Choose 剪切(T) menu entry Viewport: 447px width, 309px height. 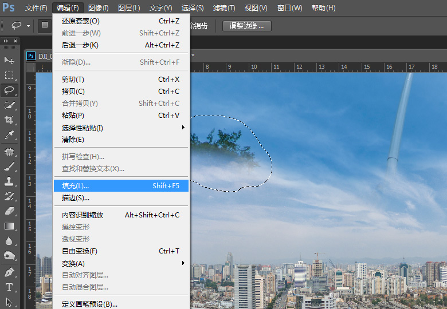[x=121, y=80]
